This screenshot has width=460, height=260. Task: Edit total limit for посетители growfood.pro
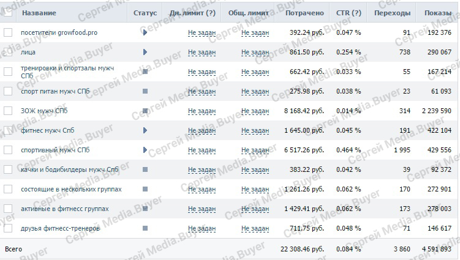255,33
